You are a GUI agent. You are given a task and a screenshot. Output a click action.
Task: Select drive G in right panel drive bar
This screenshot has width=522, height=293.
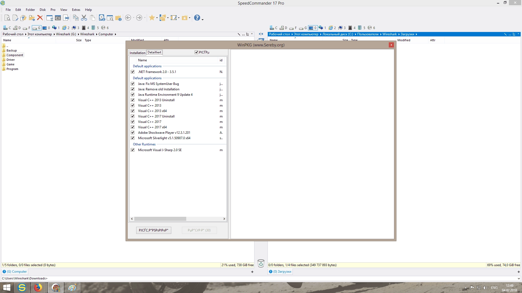coord(303,28)
